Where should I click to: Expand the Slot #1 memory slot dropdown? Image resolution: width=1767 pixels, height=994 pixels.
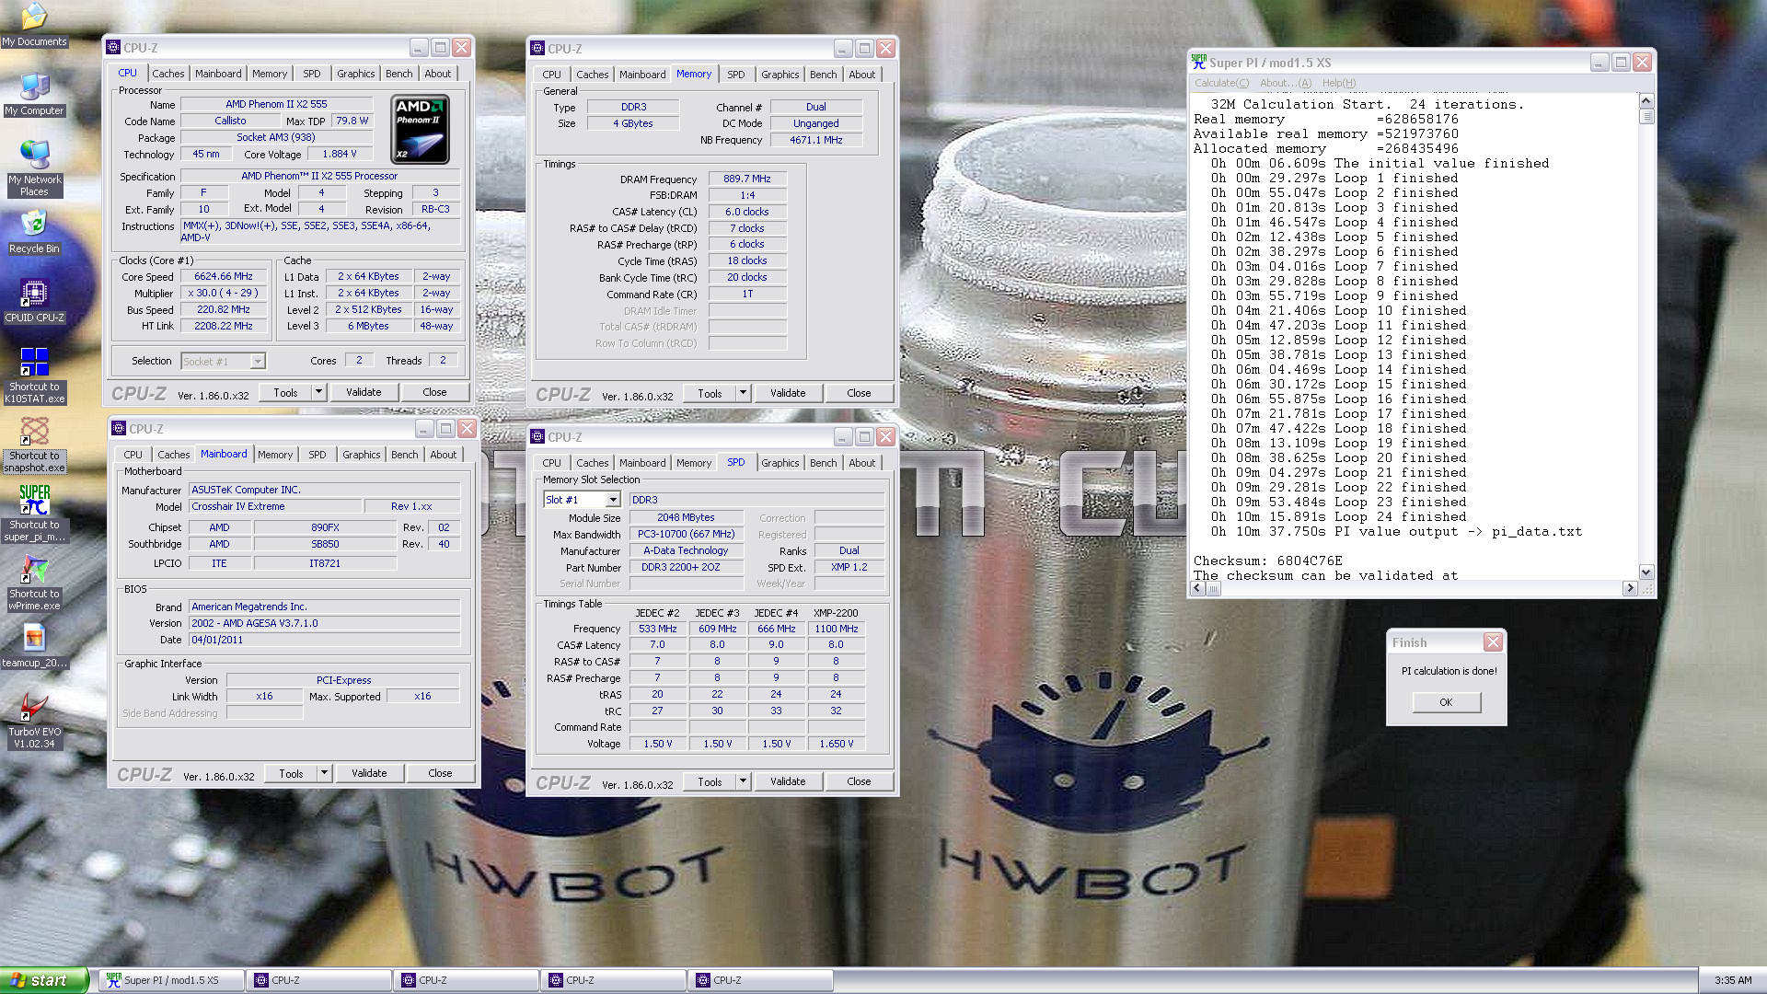(x=613, y=500)
